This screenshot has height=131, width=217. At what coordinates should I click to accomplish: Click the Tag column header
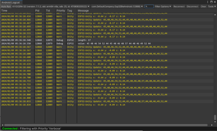pyautogui.click(x=71, y=11)
